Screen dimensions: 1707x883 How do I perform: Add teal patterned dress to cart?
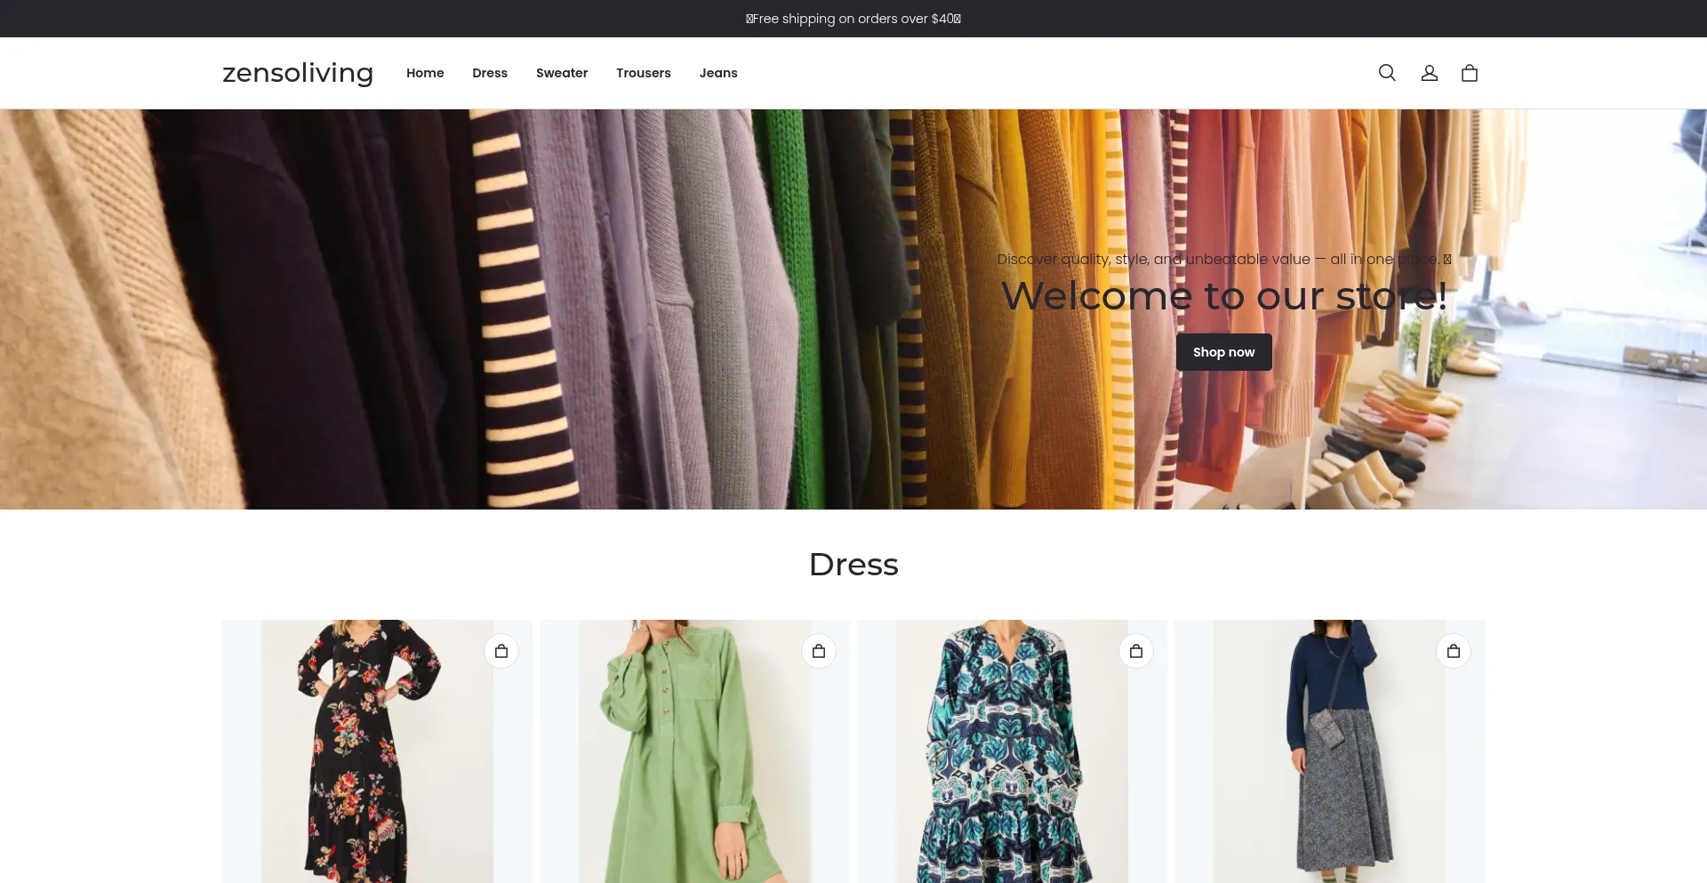[1136, 651]
